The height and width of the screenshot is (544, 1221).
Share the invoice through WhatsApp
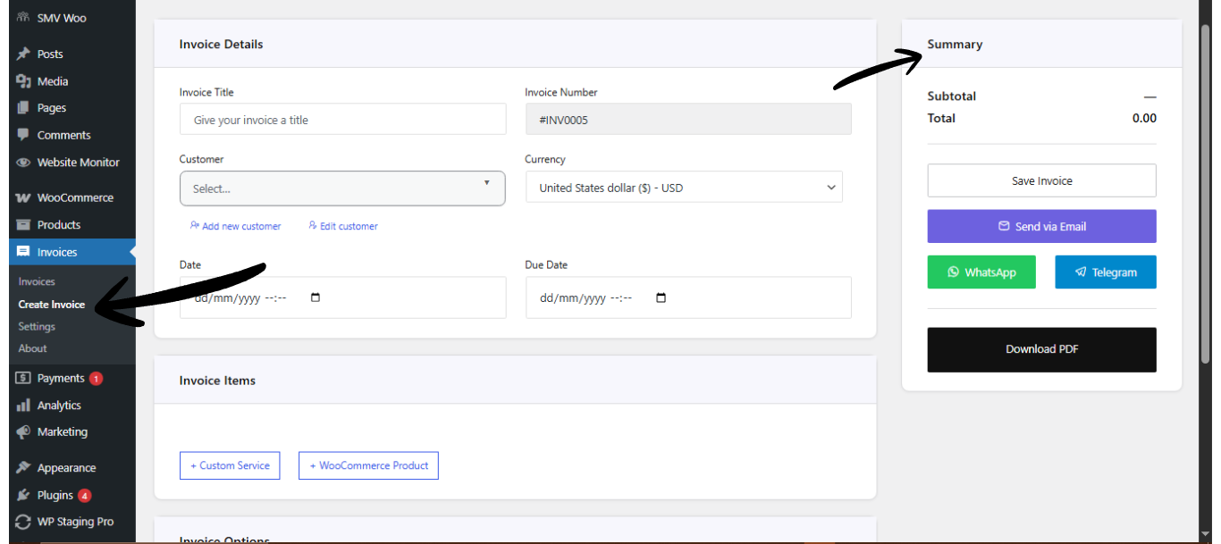981,272
